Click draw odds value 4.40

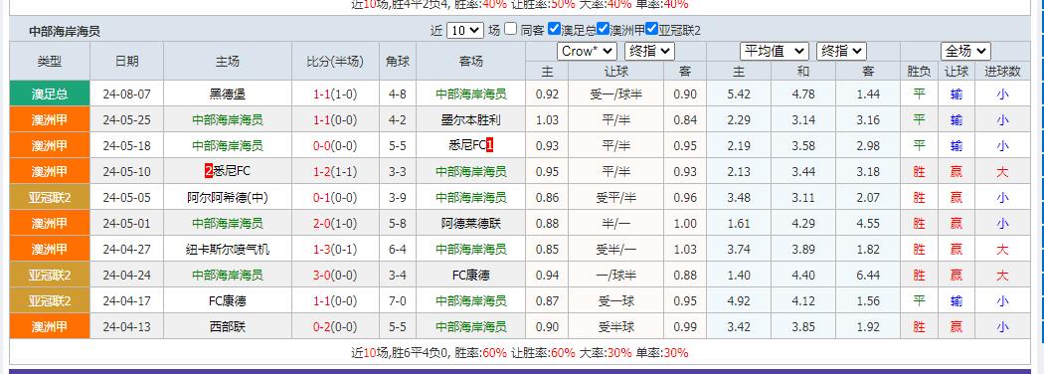tap(803, 275)
